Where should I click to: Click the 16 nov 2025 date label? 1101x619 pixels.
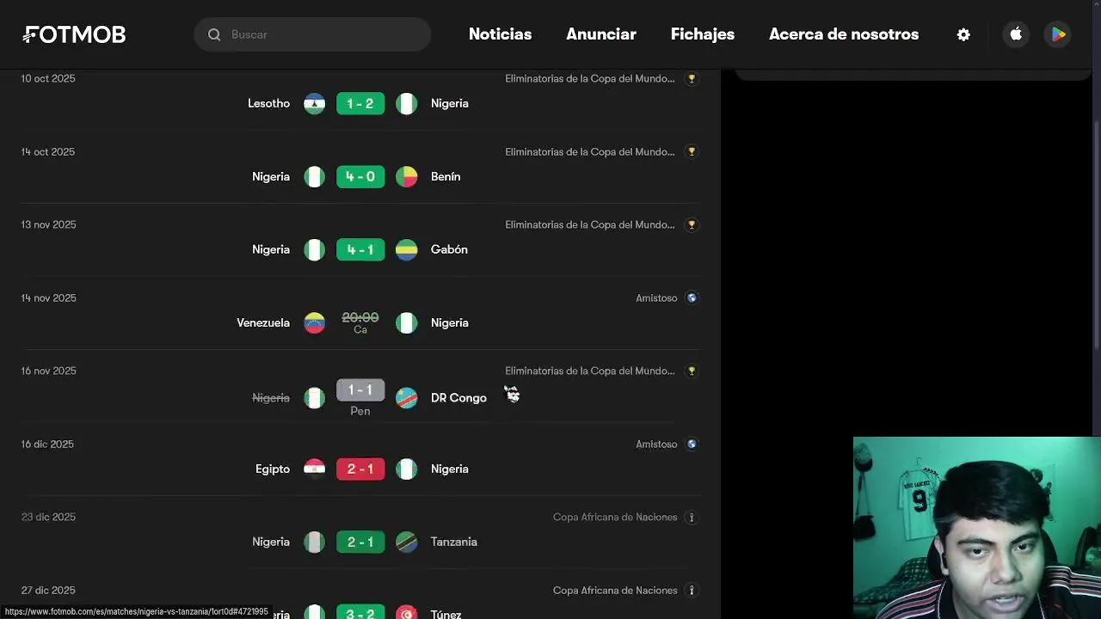point(48,371)
